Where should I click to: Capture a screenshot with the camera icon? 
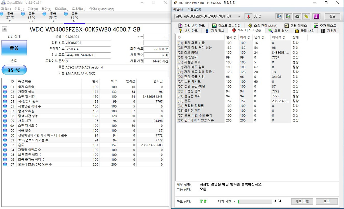[x=297, y=16]
